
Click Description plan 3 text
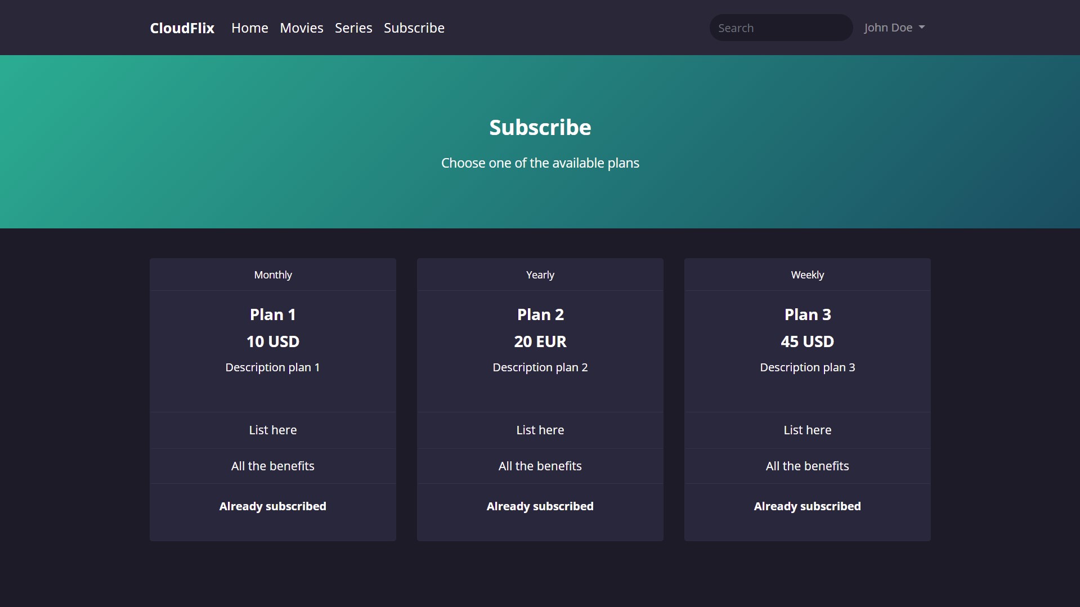tap(808, 367)
